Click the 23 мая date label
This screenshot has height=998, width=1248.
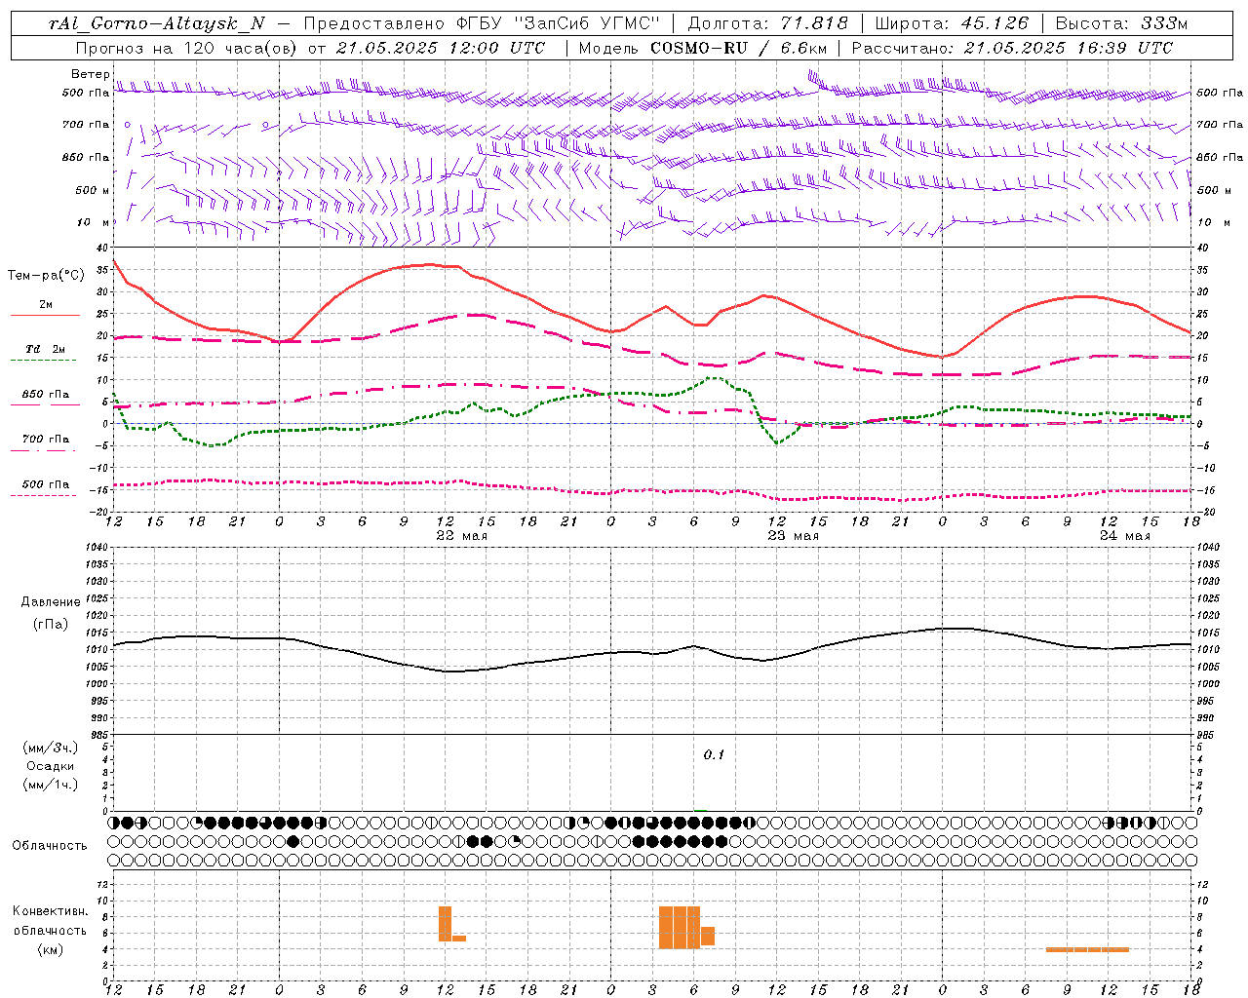(x=793, y=536)
